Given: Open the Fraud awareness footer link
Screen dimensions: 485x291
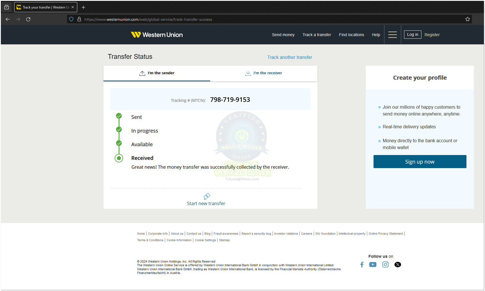Looking at the screenshot, I should [x=226, y=234].
